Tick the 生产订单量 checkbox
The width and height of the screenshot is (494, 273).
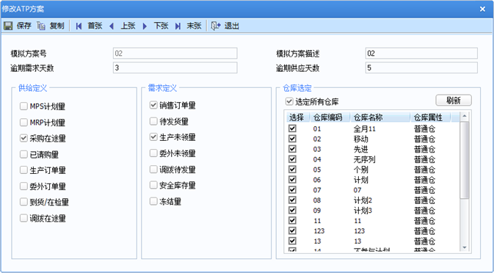pos(23,170)
